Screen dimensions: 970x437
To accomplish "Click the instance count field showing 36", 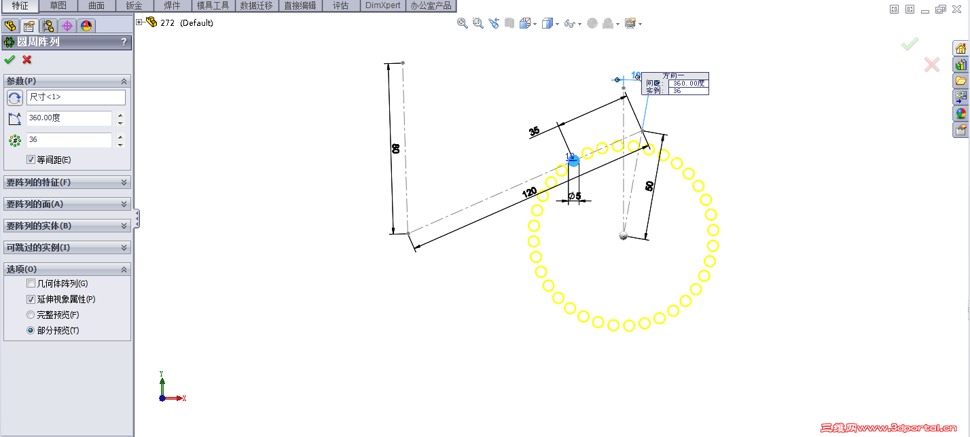I will [69, 141].
